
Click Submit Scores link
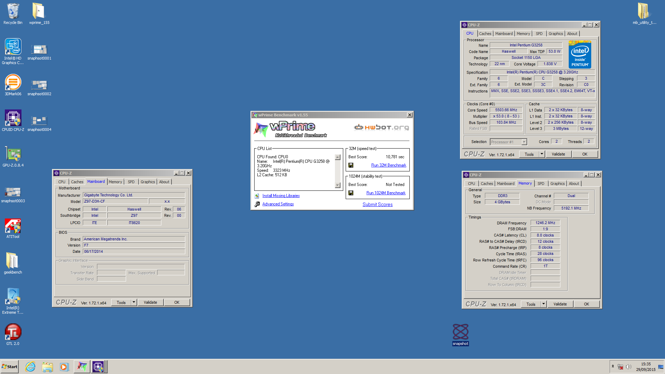coord(378,204)
